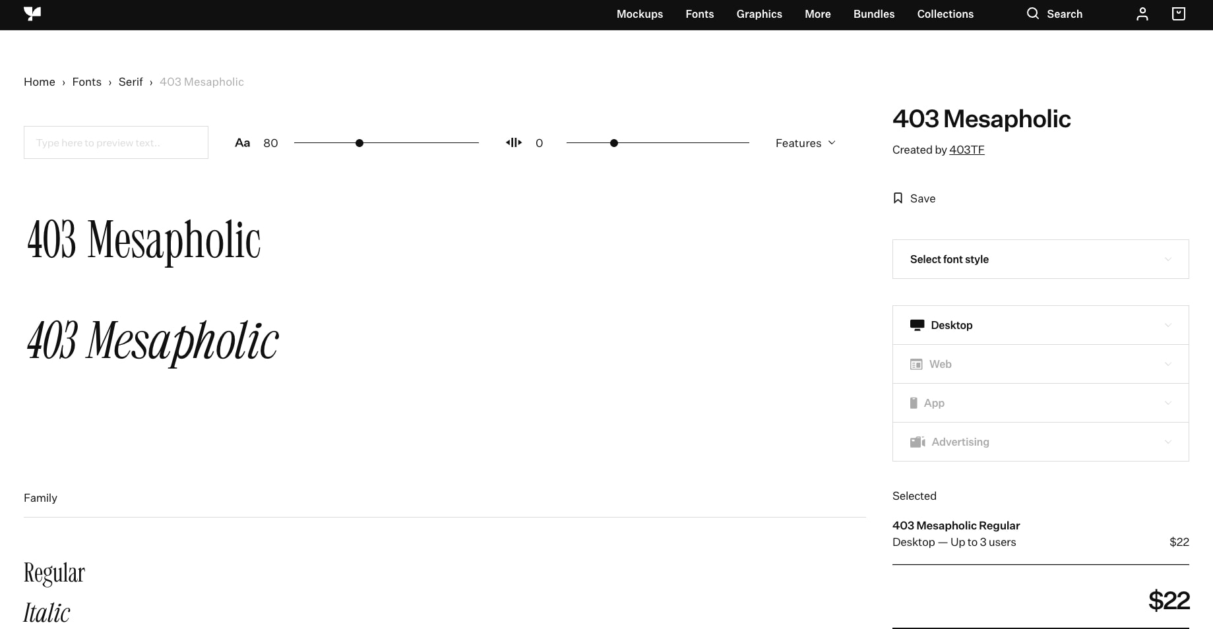Go to Serif breadcrumb

coord(131,82)
